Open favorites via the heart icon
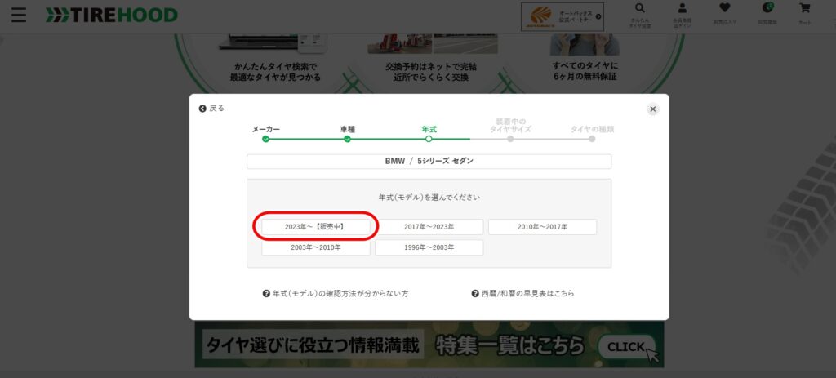Viewport: 836px width, 378px height. (724, 14)
